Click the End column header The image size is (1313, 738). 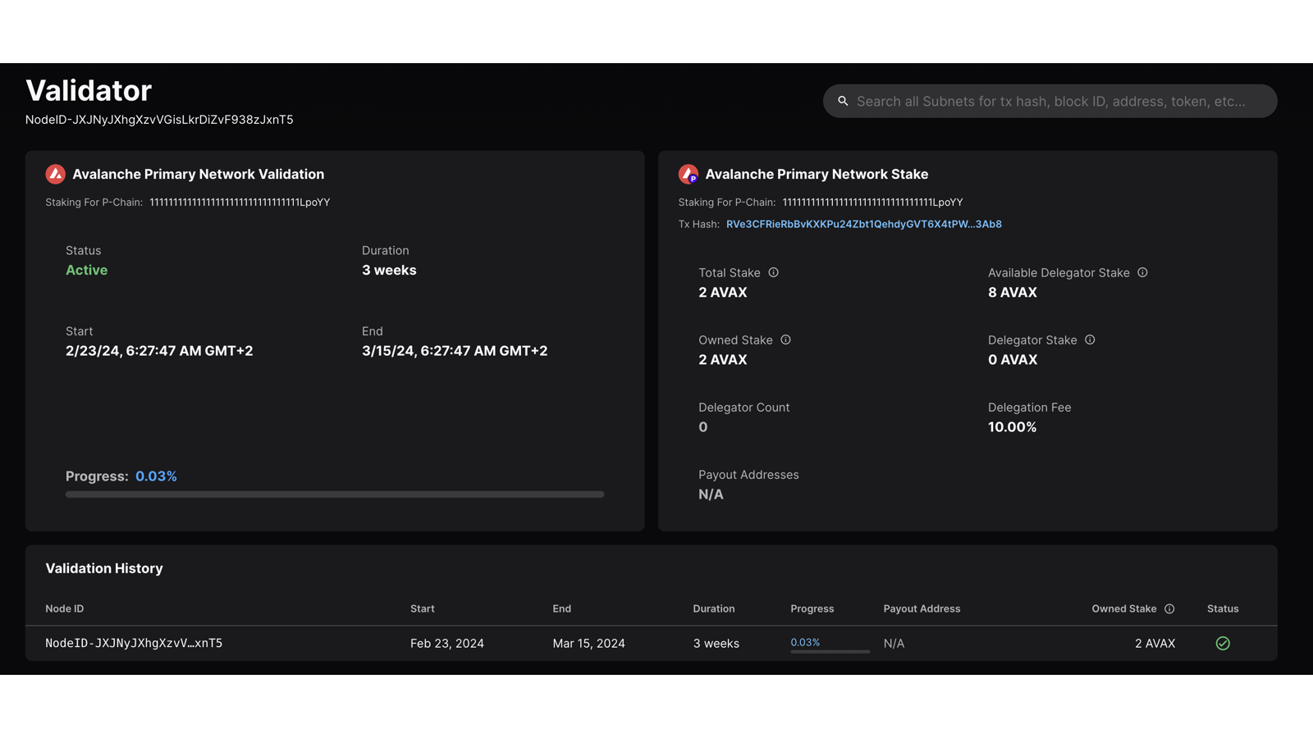[562, 608]
